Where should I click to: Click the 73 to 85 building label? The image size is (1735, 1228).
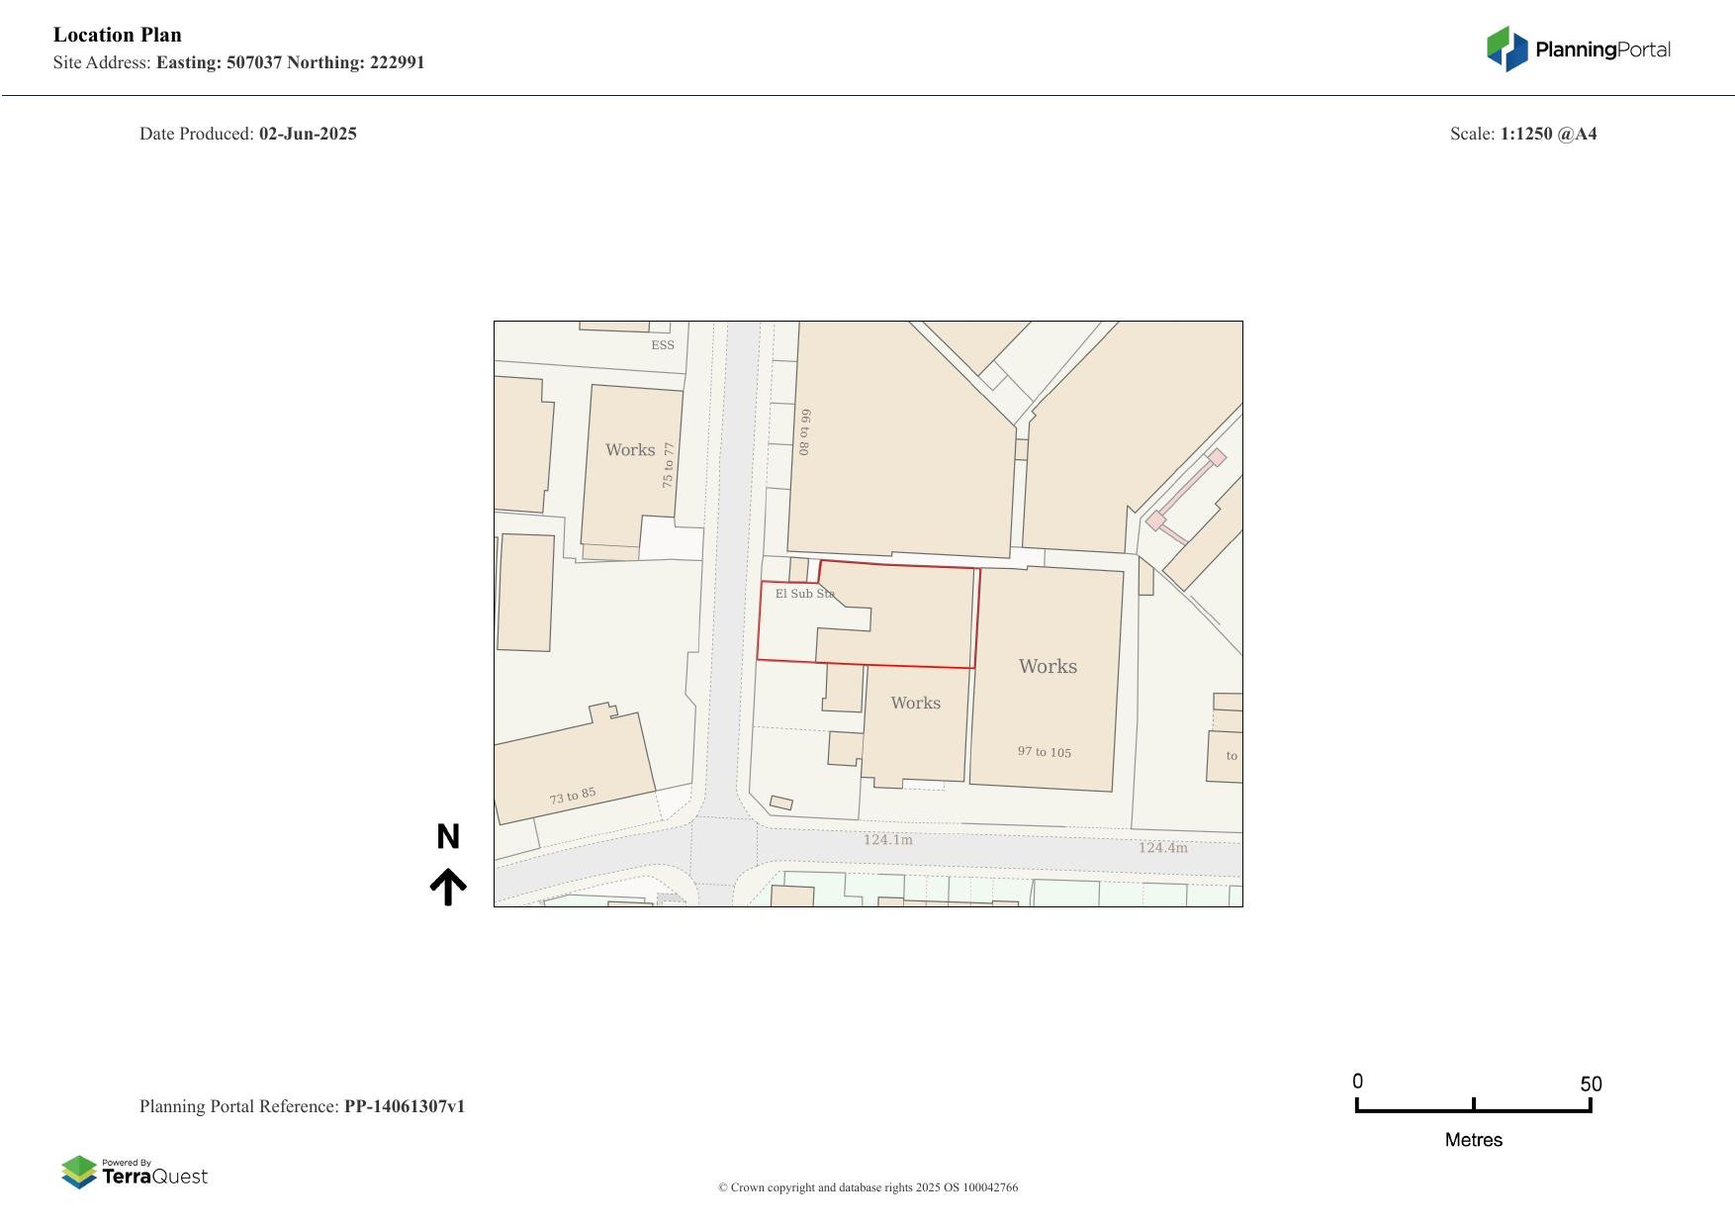pyautogui.click(x=573, y=796)
